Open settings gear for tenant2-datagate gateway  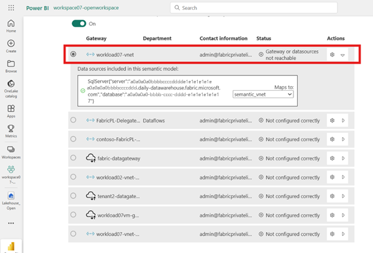tap(333, 196)
